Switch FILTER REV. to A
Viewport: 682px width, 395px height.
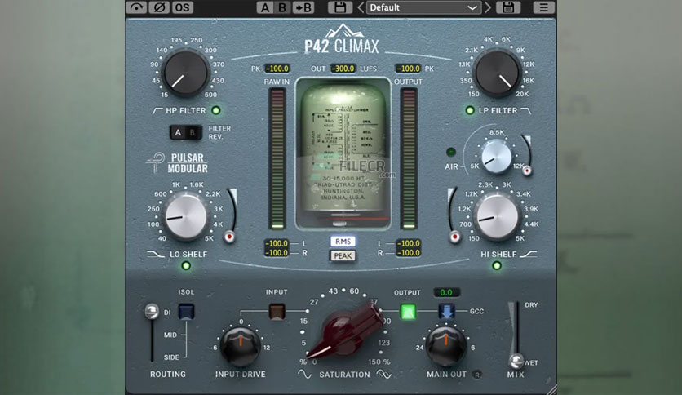pyautogui.click(x=178, y=133)
